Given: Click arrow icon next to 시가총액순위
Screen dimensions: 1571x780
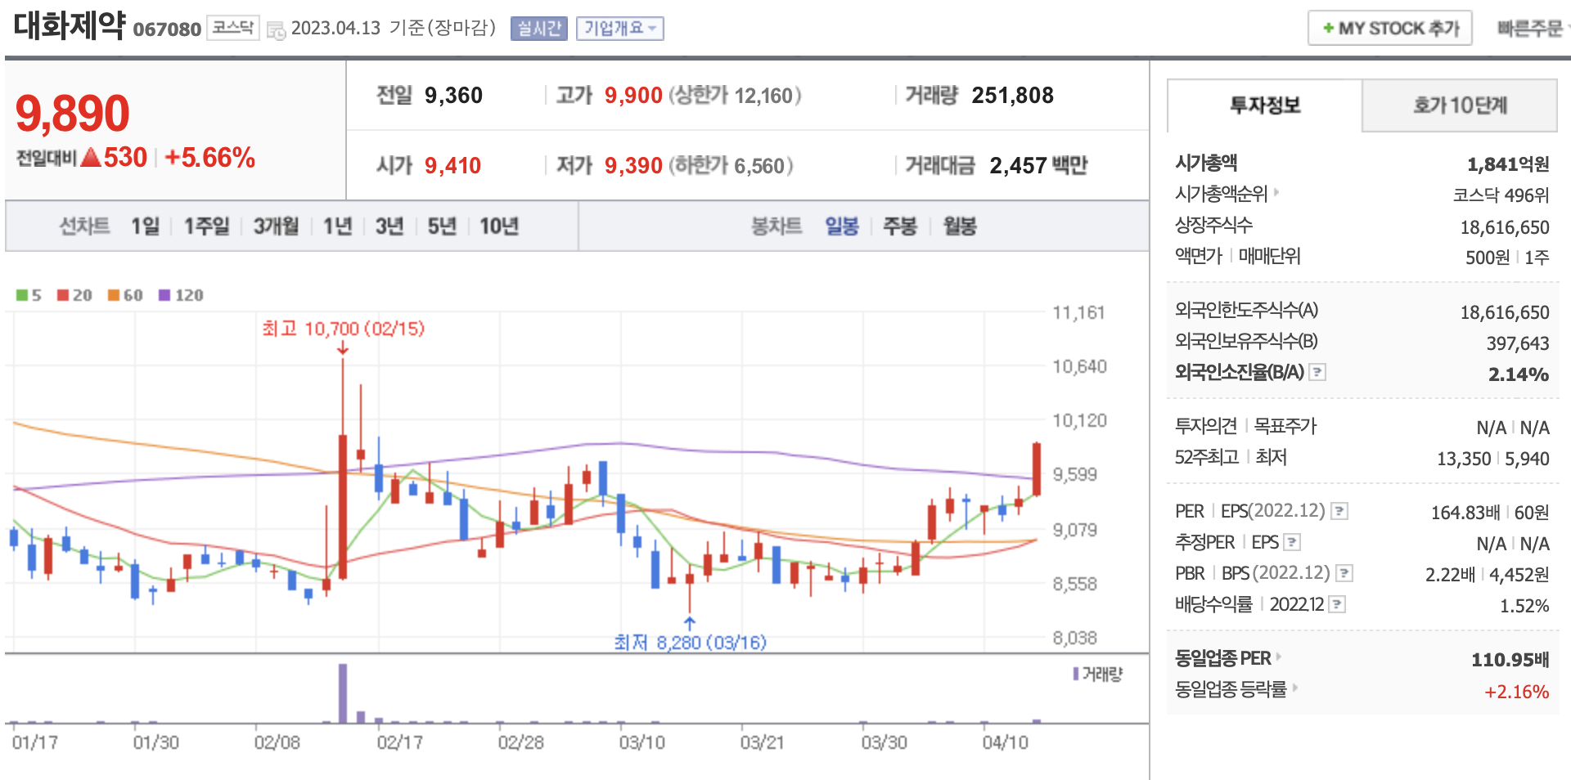Looking at the screenshot, I should [x=1276, y=193].
